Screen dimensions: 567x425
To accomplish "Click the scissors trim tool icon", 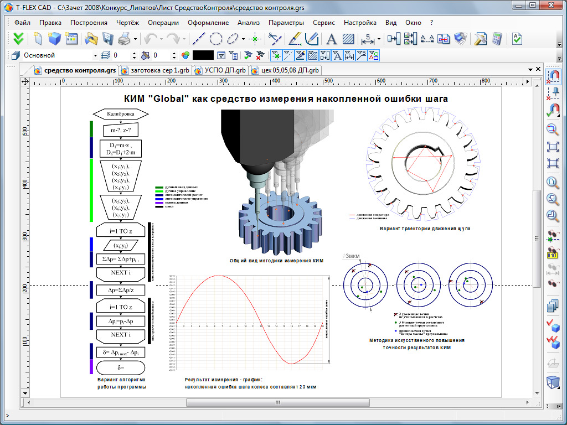I will click(x=275, y=39).
